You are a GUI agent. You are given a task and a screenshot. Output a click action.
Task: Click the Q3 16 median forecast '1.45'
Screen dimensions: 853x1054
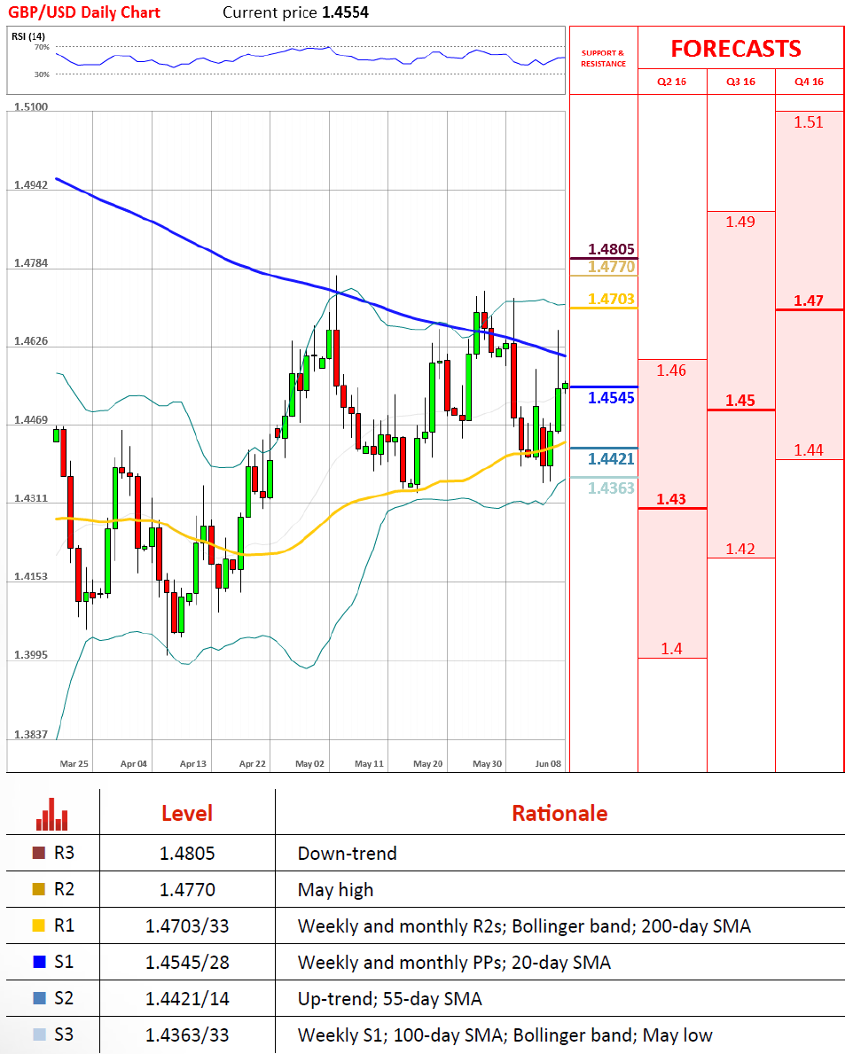point(740,401)
